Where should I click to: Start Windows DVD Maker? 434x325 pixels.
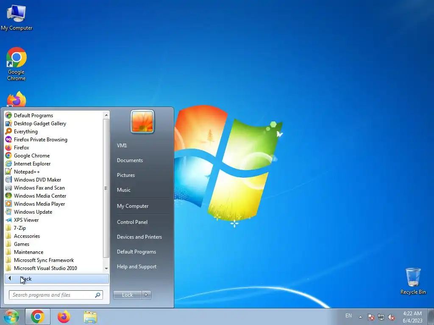[54, 179]
